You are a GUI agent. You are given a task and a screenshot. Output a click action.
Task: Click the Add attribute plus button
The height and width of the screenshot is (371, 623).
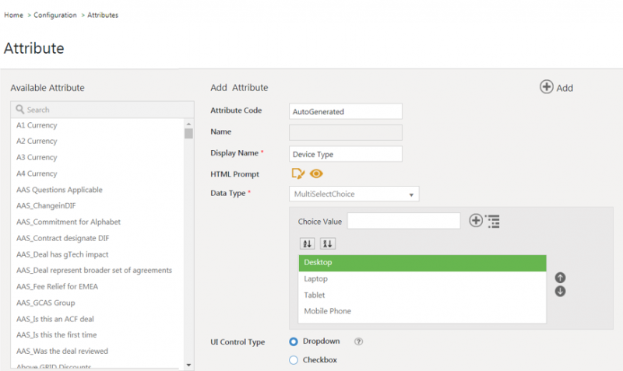pos(547,87)
